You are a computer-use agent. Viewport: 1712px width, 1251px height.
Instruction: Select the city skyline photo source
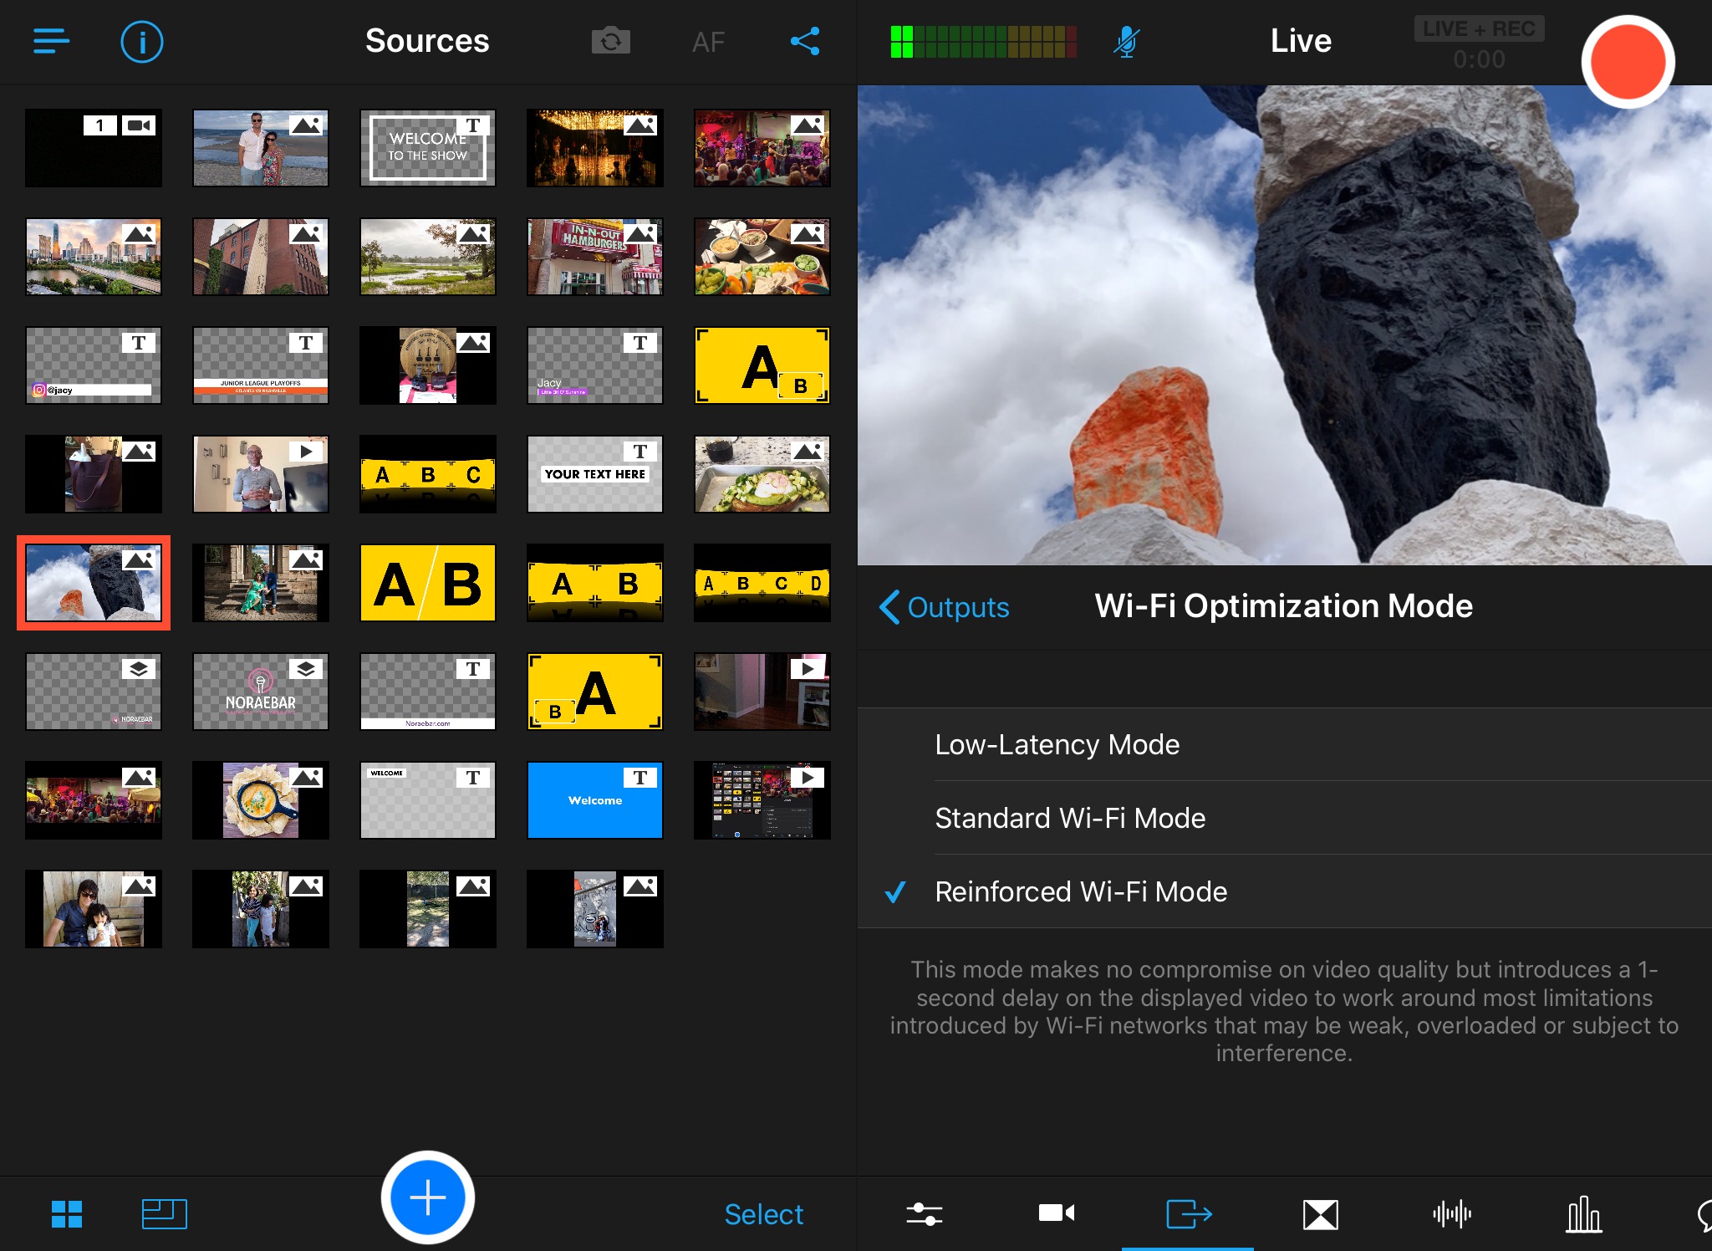click(94, 257)
